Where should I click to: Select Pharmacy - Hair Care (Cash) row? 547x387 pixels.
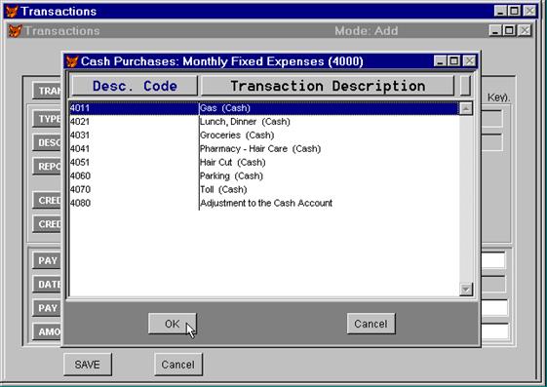point(263,149)
